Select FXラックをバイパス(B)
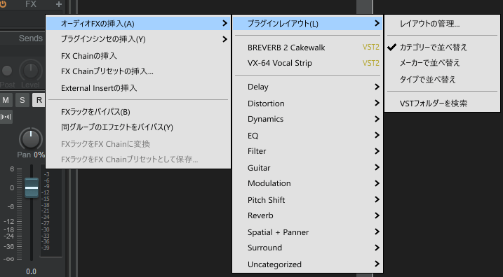The height and width of the screenshot is (277, 503). 138,112
